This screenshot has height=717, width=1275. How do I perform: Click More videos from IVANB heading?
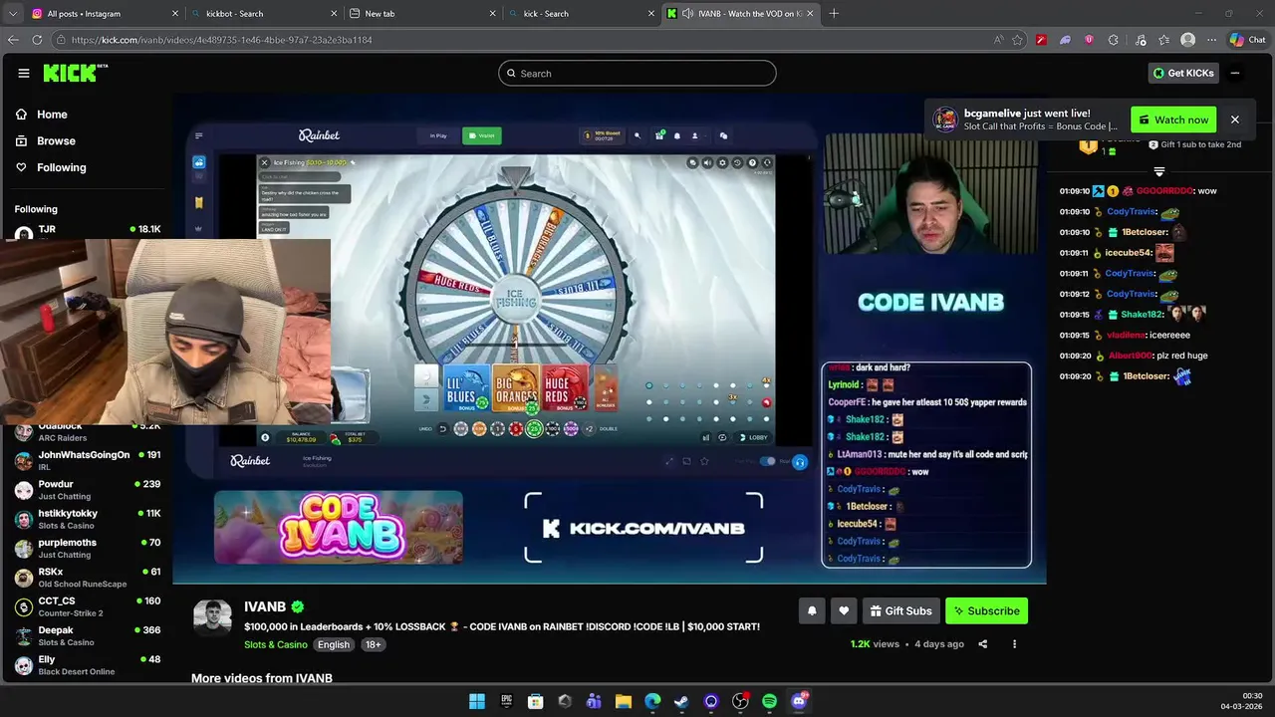(x=262, y=678)
